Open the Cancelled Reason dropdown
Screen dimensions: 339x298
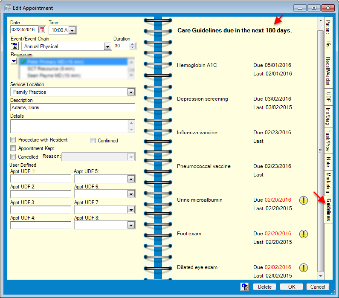pyautogui.click(x=131, y=157)
